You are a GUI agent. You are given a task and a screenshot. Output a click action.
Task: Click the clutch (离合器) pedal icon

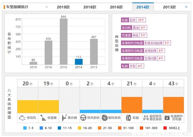pyautogui.click(x=63, y=118)
